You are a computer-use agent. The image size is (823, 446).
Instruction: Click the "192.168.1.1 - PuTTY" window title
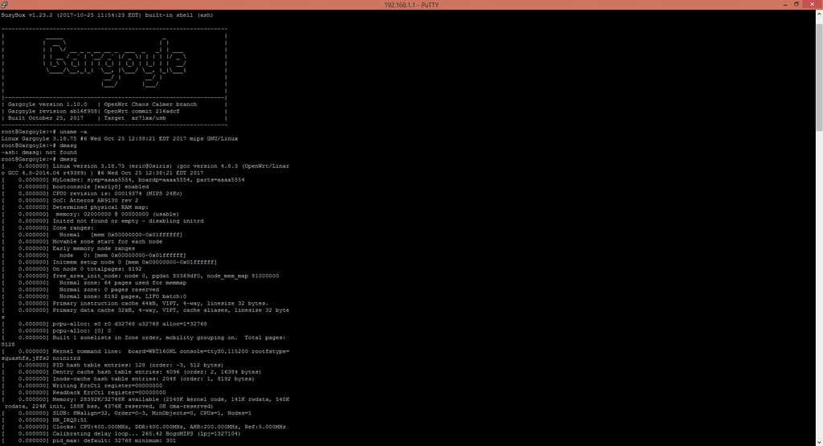coord(411,5)
